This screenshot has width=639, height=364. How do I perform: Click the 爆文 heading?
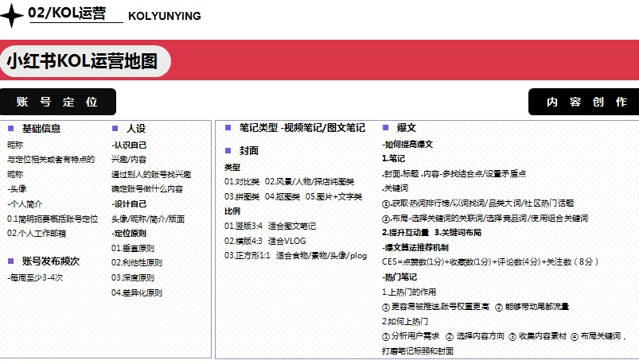tap(406, 128)
